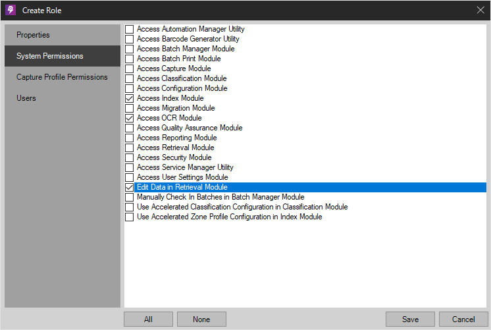
Task: Toggle Access Retrieval Module checkbox
Action: pyautogui.click(x=129, y=148)
